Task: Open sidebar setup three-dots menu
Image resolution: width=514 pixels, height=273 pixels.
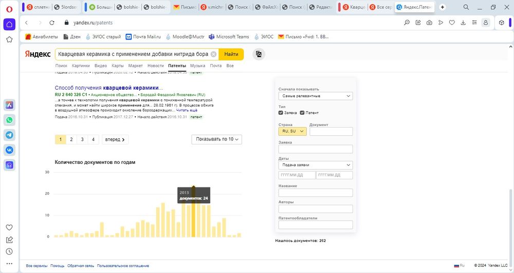Action: tap(9, 264)
